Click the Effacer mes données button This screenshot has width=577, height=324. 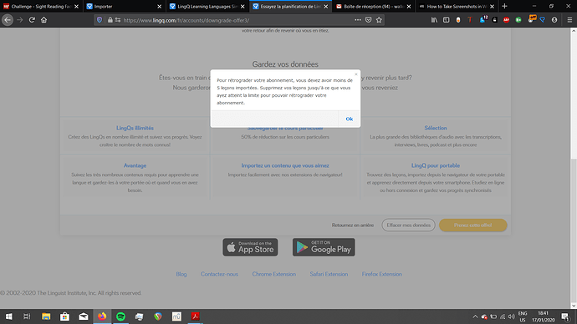point(408,225)
